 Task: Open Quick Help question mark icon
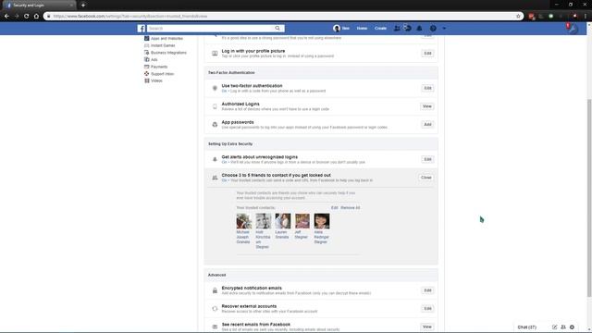(433, 29)
